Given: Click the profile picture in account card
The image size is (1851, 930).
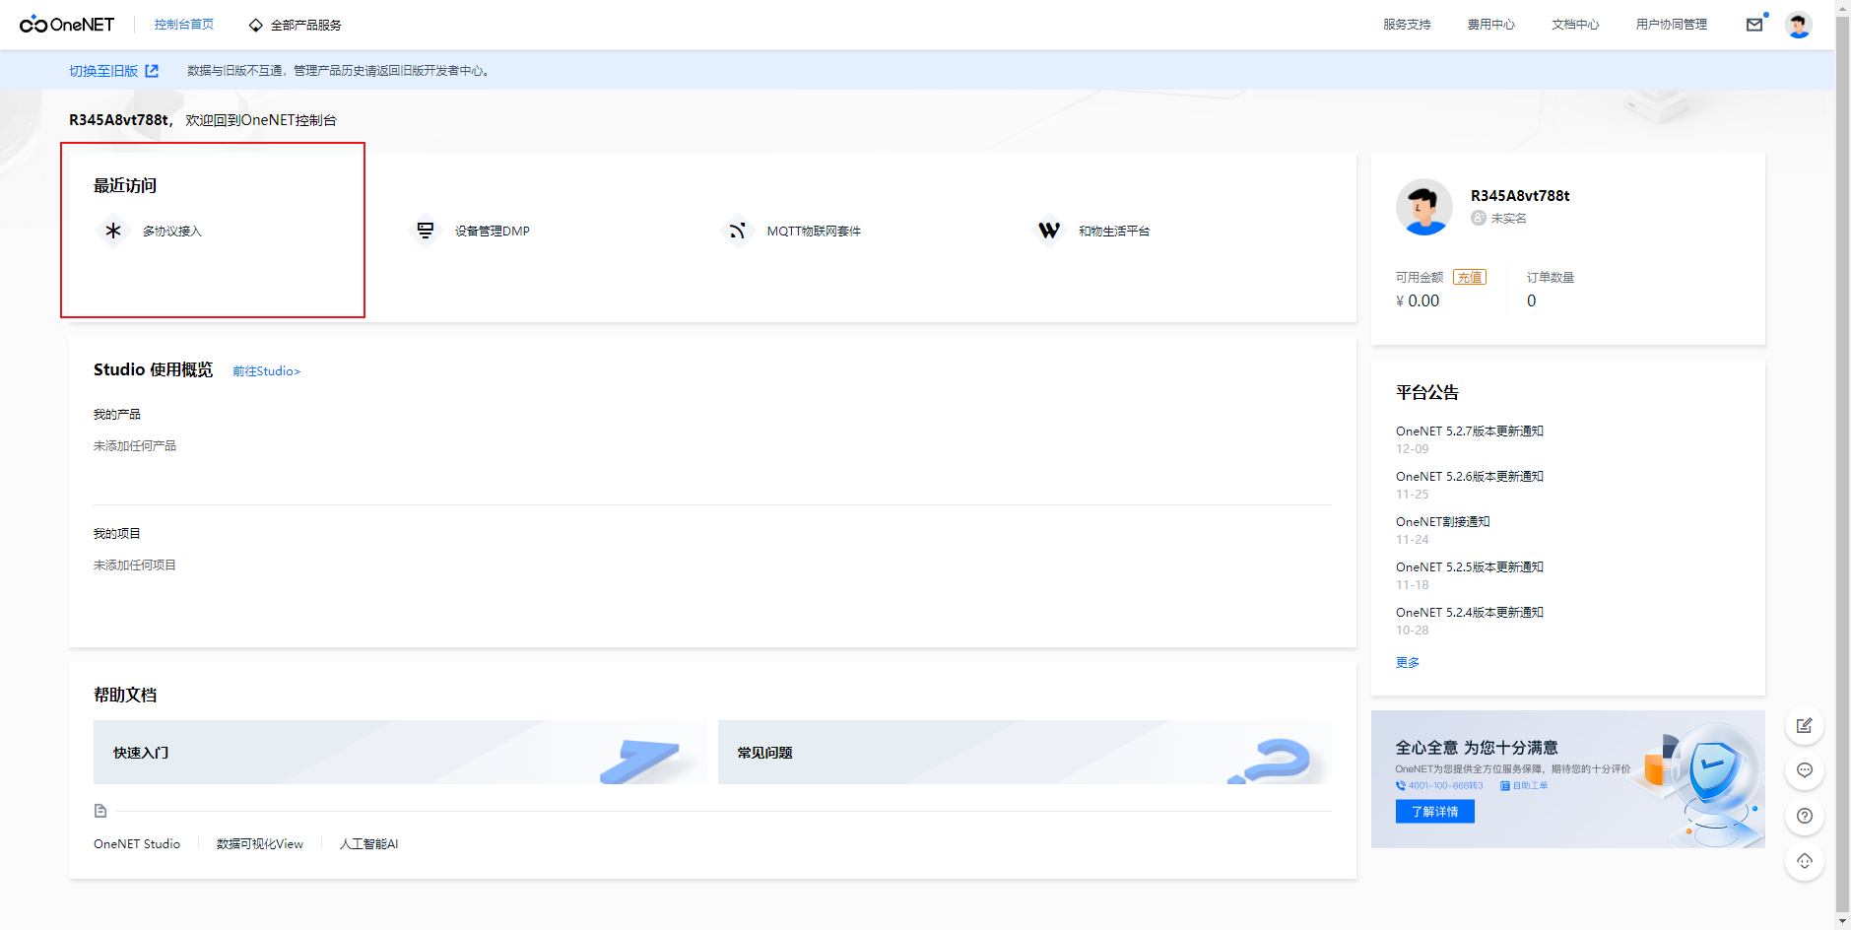Looking at the screenshot, I should tap(1423, 207).
